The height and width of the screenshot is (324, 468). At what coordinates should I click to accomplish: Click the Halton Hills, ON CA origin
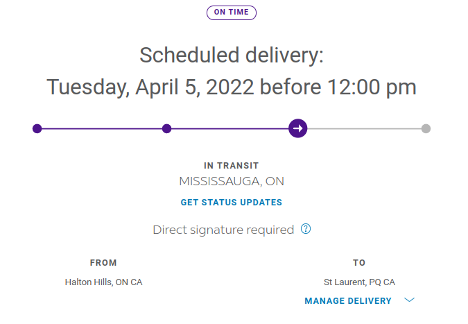point(103,282)
